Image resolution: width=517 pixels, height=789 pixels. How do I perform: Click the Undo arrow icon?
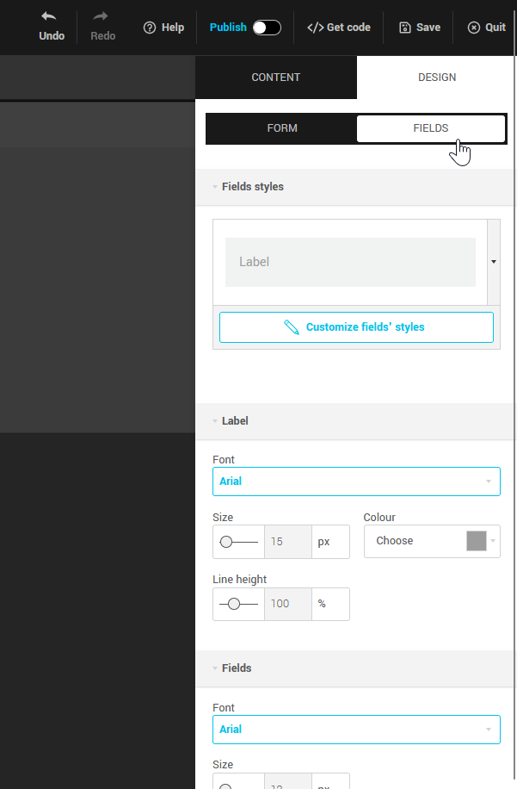point(49,16)
